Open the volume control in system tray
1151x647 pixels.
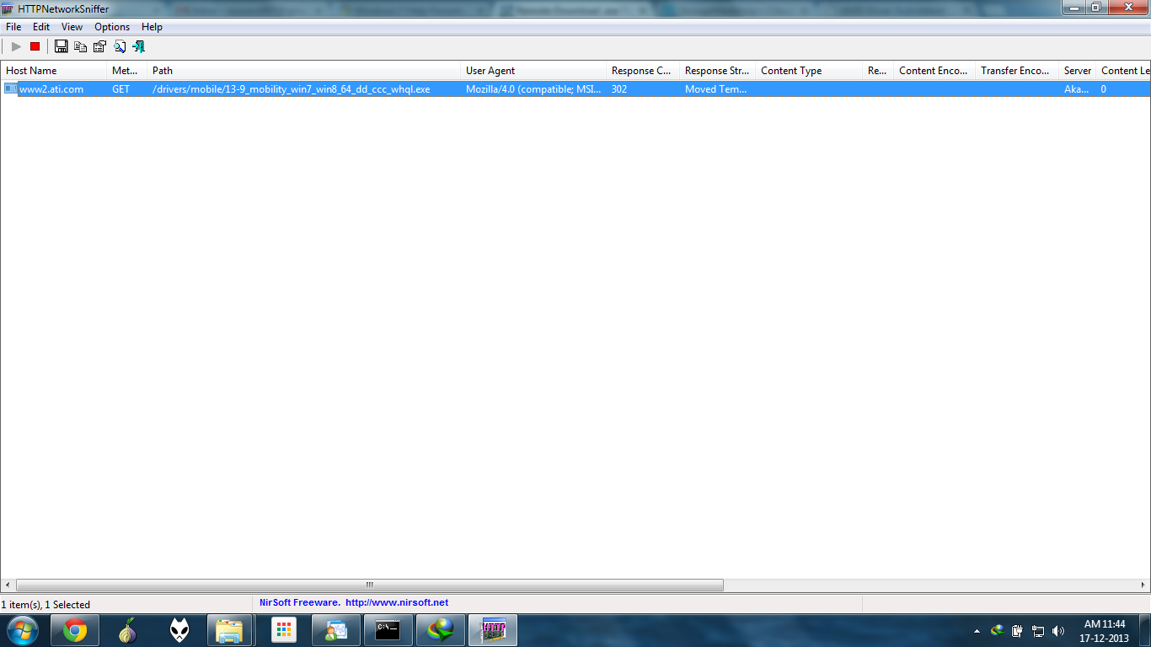[1058, 630]
